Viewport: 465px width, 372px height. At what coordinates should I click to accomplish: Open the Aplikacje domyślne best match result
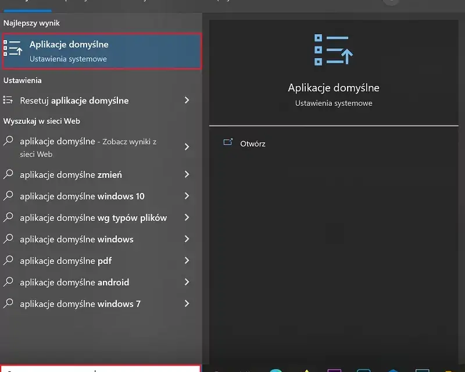(102, 51)
